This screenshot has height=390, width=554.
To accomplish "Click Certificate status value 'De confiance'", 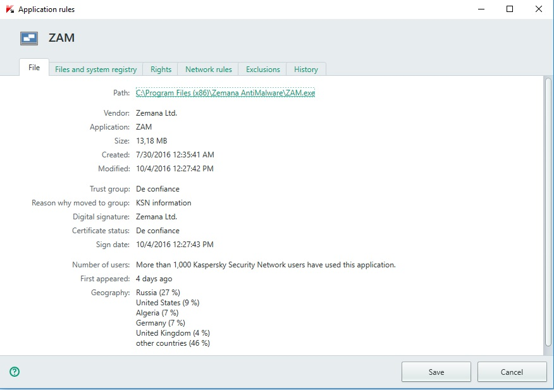I will point(157,231).
